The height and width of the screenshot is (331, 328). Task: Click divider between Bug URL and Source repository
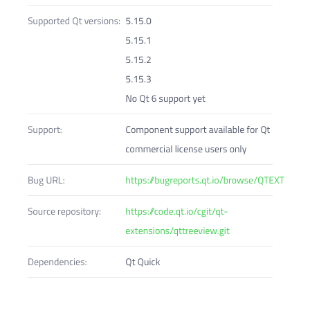[150, 195]
